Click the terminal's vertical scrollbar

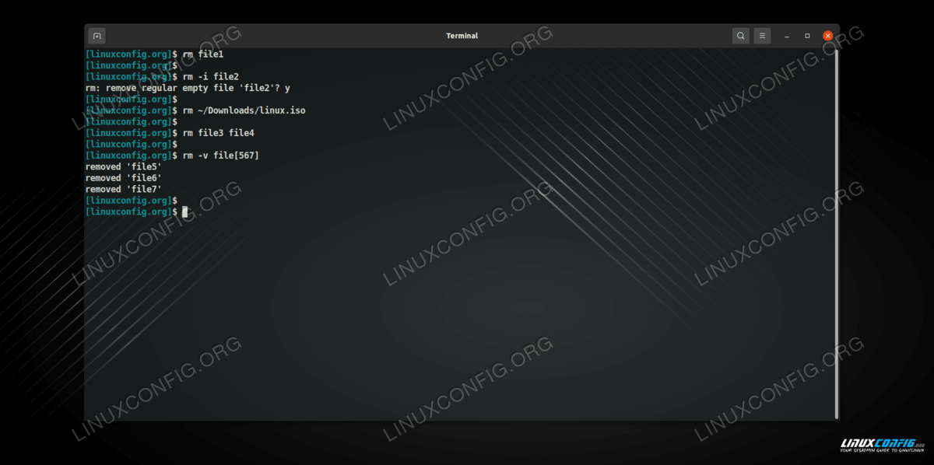point(837,233)
